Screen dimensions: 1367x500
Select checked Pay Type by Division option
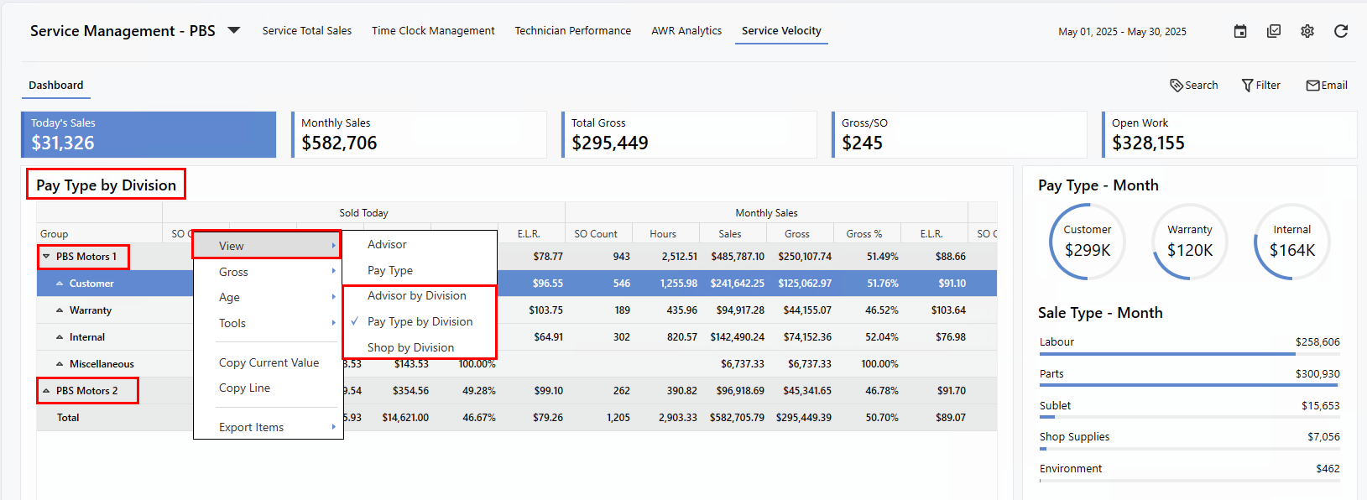(x=420, y=321)
